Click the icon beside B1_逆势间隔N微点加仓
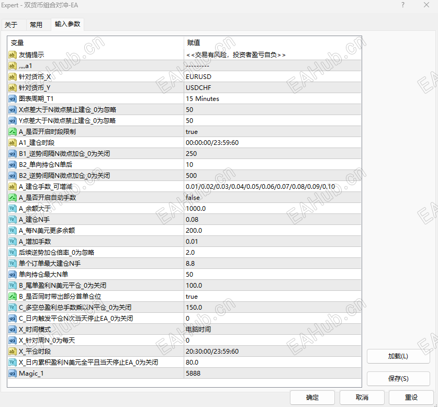Screen dimensions: 438x407 12,154
